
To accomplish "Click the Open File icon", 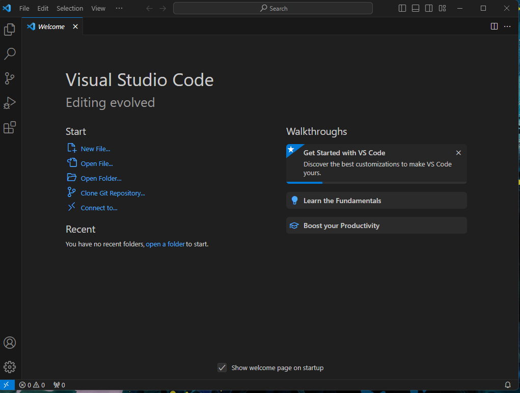I will 72,163.
